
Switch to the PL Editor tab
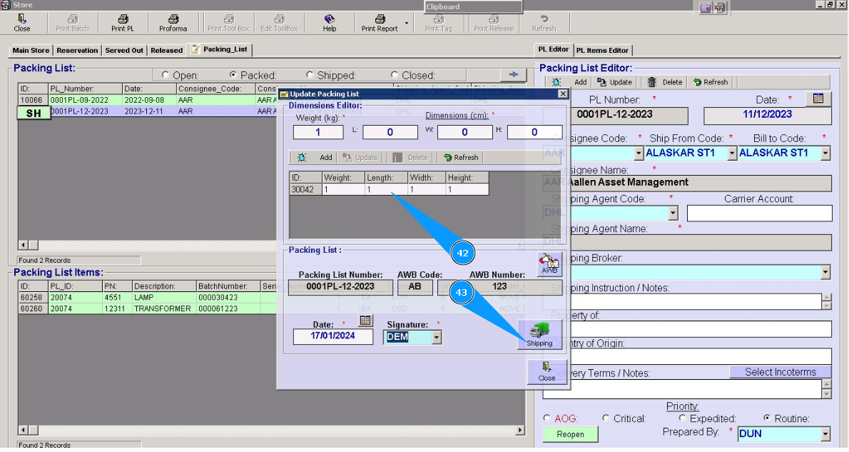(x=554, y=49)
